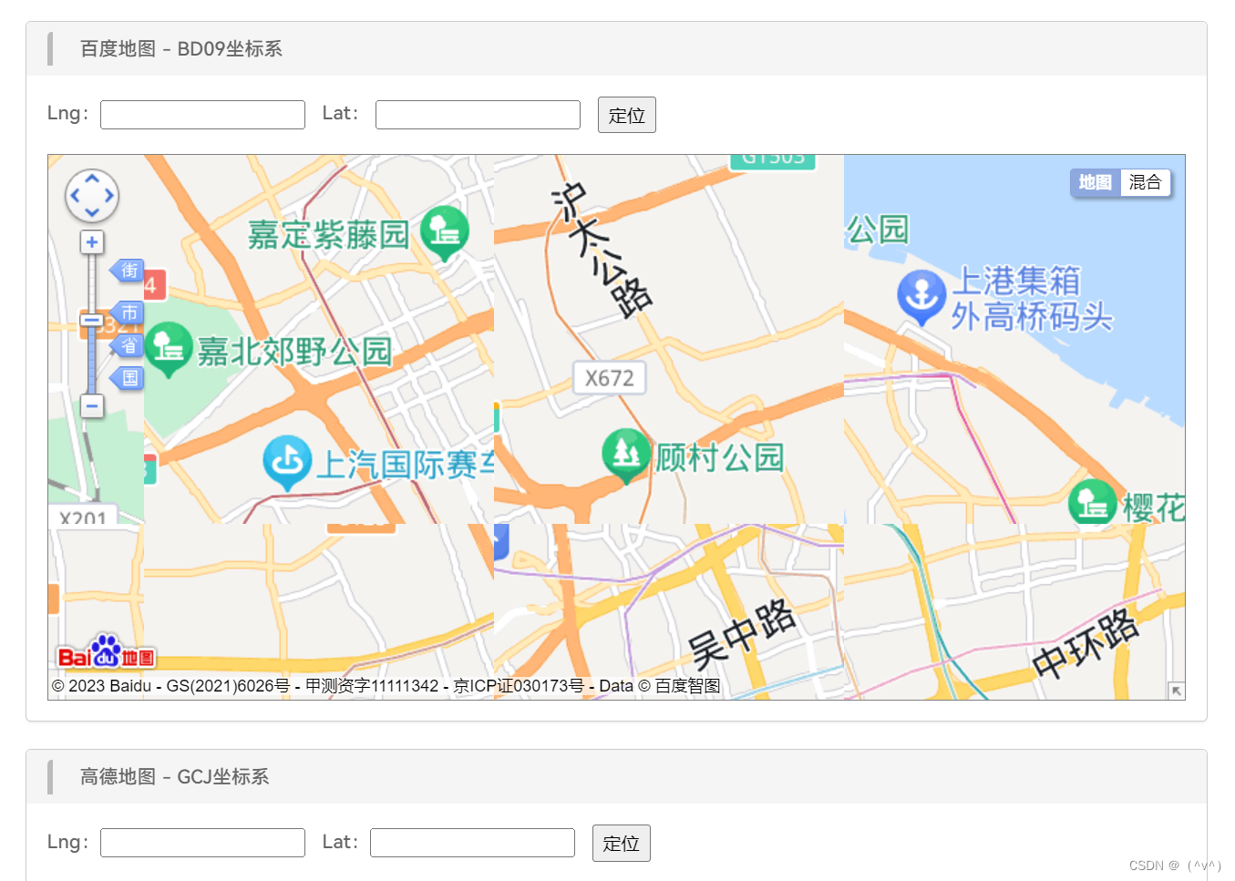Click the zoom slider handle
The height and width of the screenshot is (881, 1235).
pos(92,321)
